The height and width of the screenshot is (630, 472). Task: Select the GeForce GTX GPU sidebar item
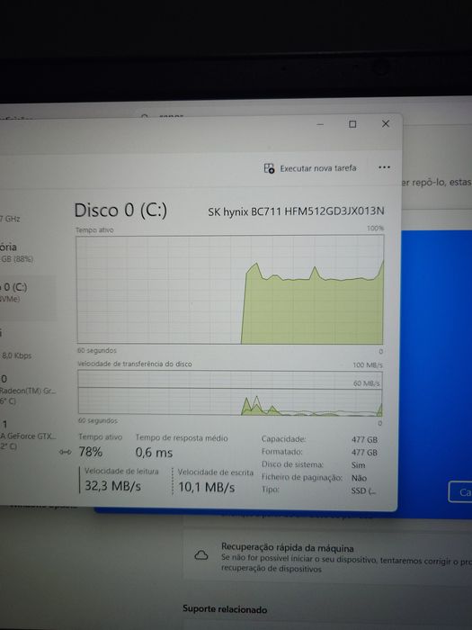coord(27,436)
